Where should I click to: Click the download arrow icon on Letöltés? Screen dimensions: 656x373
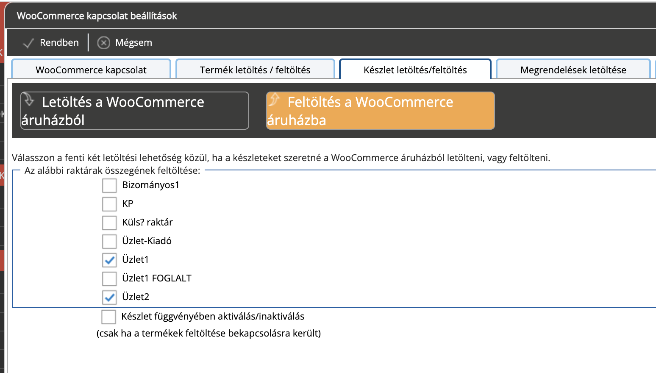(28, 99)
